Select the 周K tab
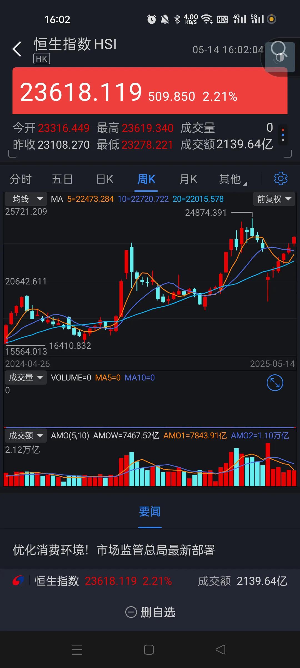Image resolution: width=300 pixels, height=668 pixels. coord(146,179)
